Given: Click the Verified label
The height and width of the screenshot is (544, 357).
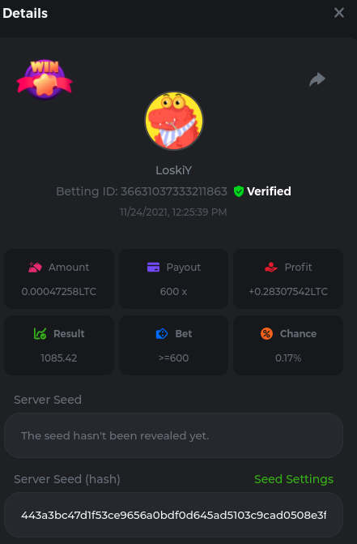Looking at the screenshot, I should (x=269, y=191).
